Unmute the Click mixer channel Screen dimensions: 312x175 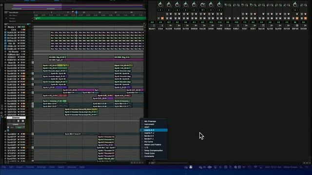point(162,18)
